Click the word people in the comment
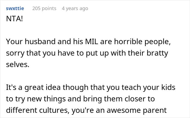 point(153,42)
